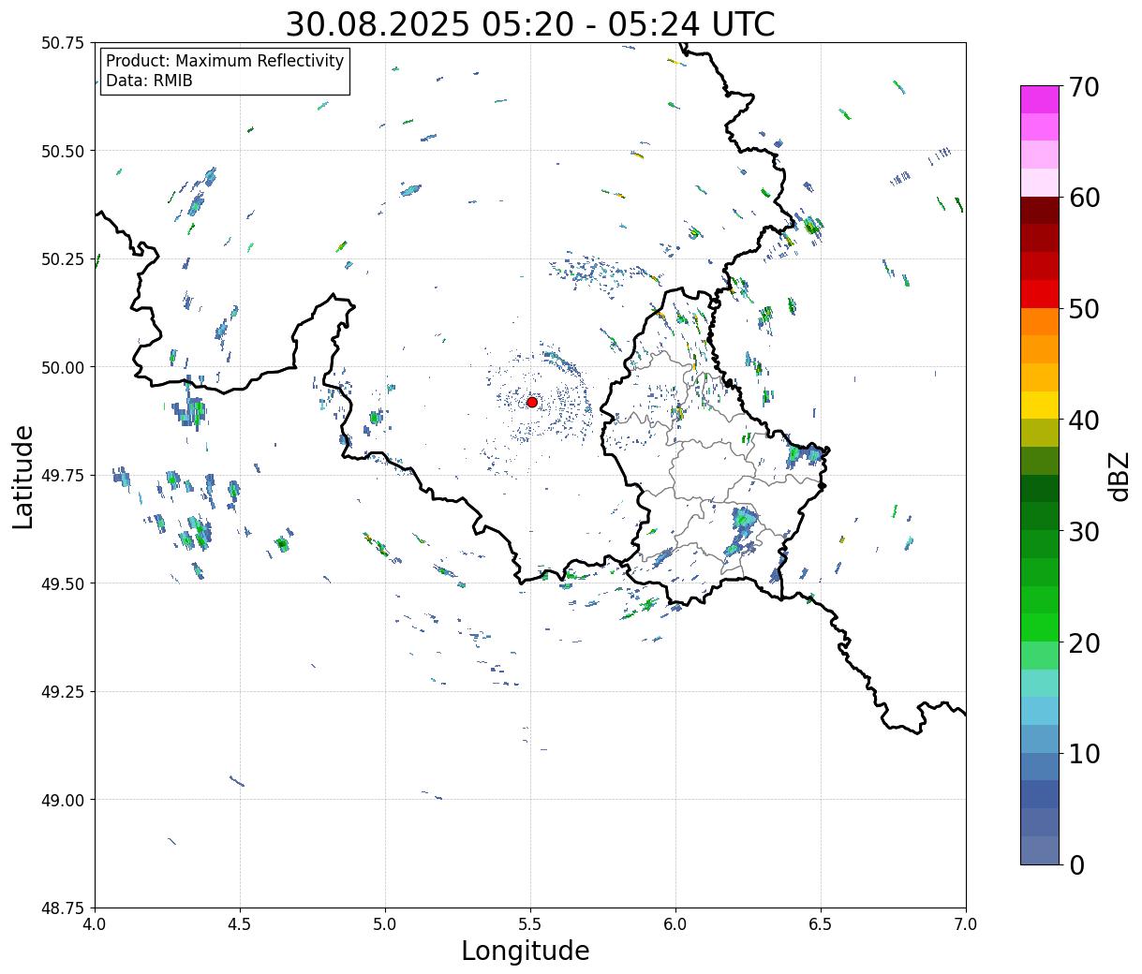Pick the dark red swatch just below 60
Screen dimensions: 1142x974
pyautogui.click(x=1040, y=211)
